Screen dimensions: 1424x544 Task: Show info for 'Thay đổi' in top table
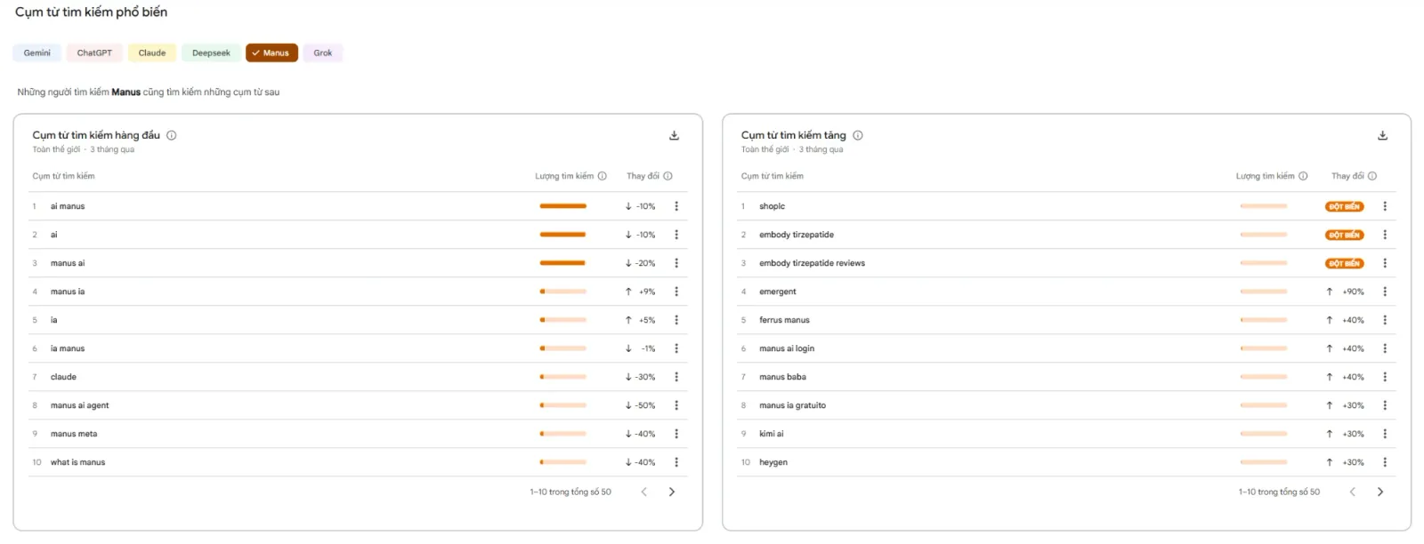tap(667, 176)
